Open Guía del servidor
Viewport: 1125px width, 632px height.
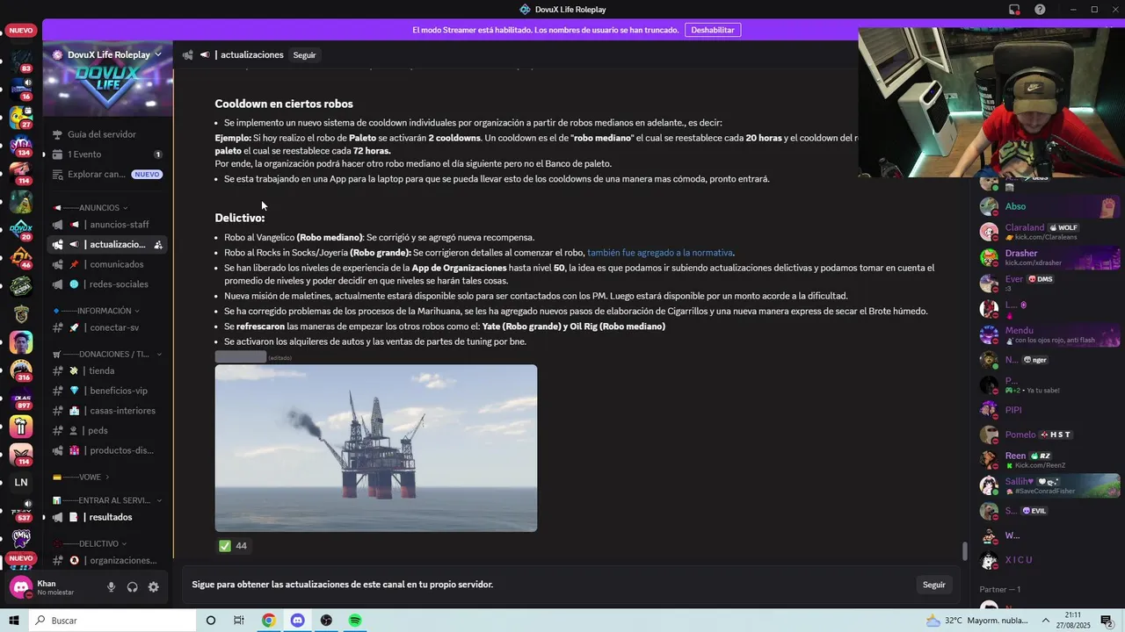(x=107, y=134)
